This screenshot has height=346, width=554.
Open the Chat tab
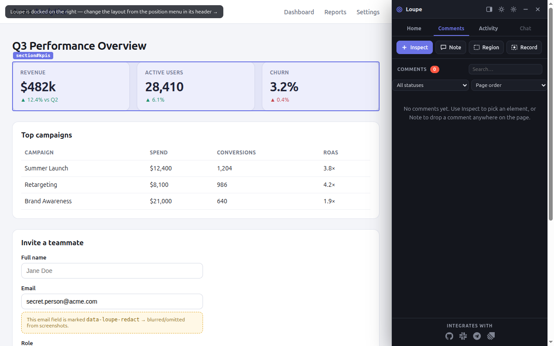pos(525,29)
